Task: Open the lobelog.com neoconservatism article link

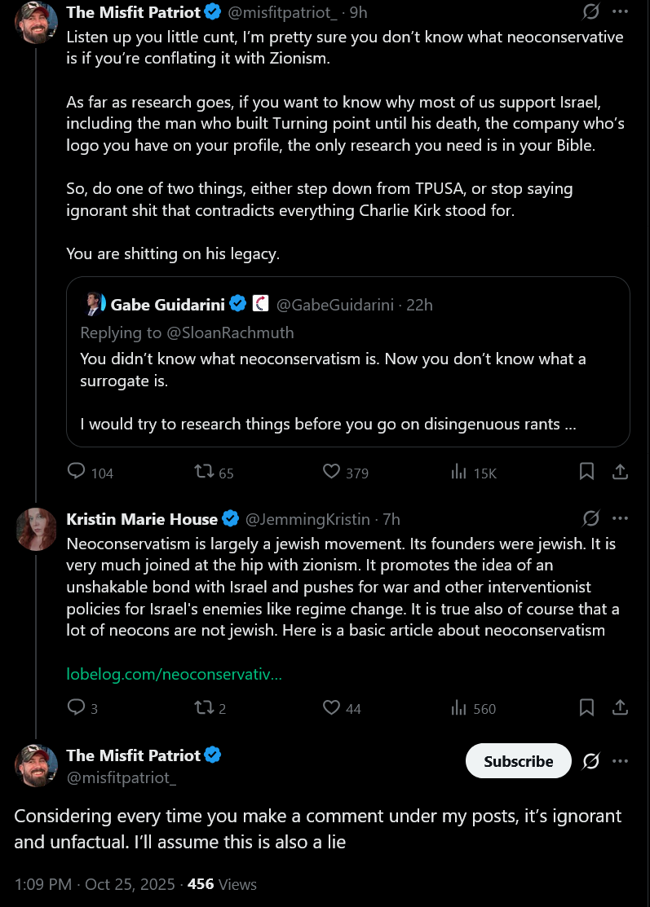Action: 175,674
